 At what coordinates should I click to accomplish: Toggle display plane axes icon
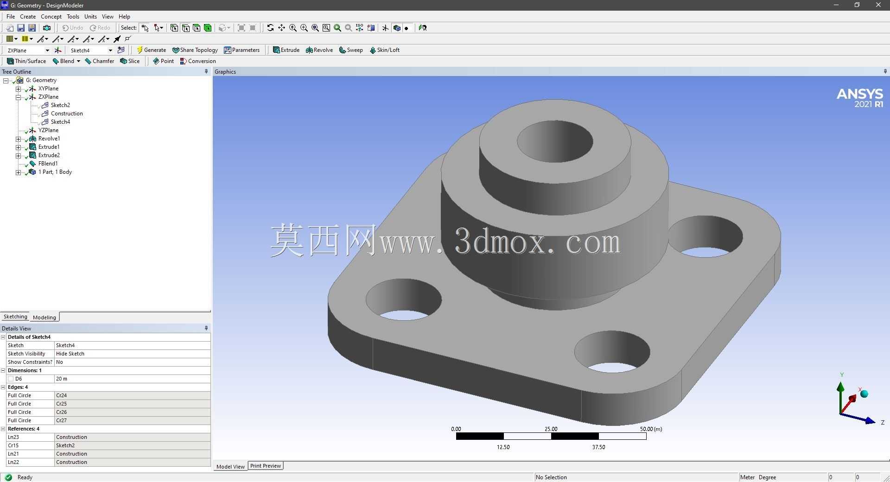(x=385, y=28)
